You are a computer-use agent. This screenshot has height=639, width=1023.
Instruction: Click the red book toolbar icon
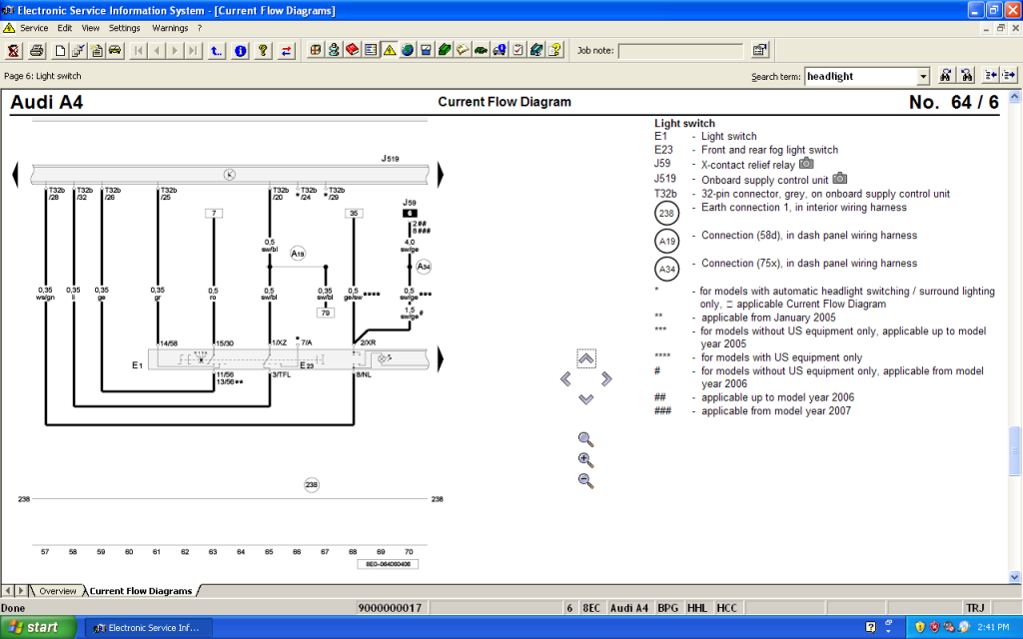pos(353,50)
